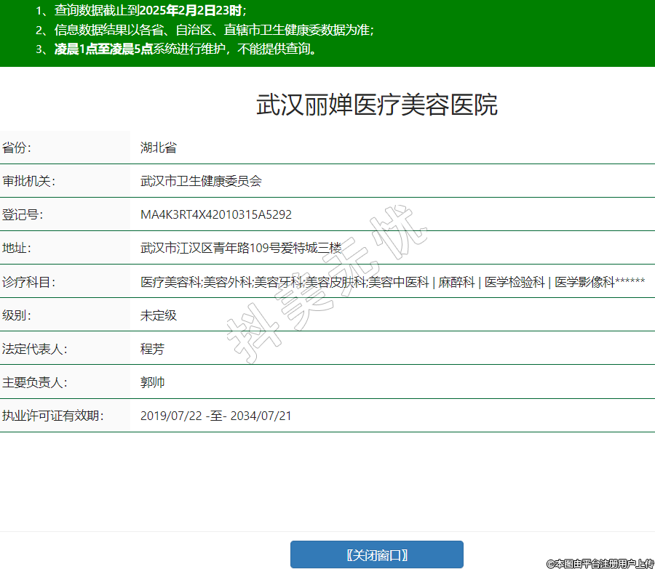
Task: Click the hospital title 武汉丽婵医疗美容医院
Action: 376,105
